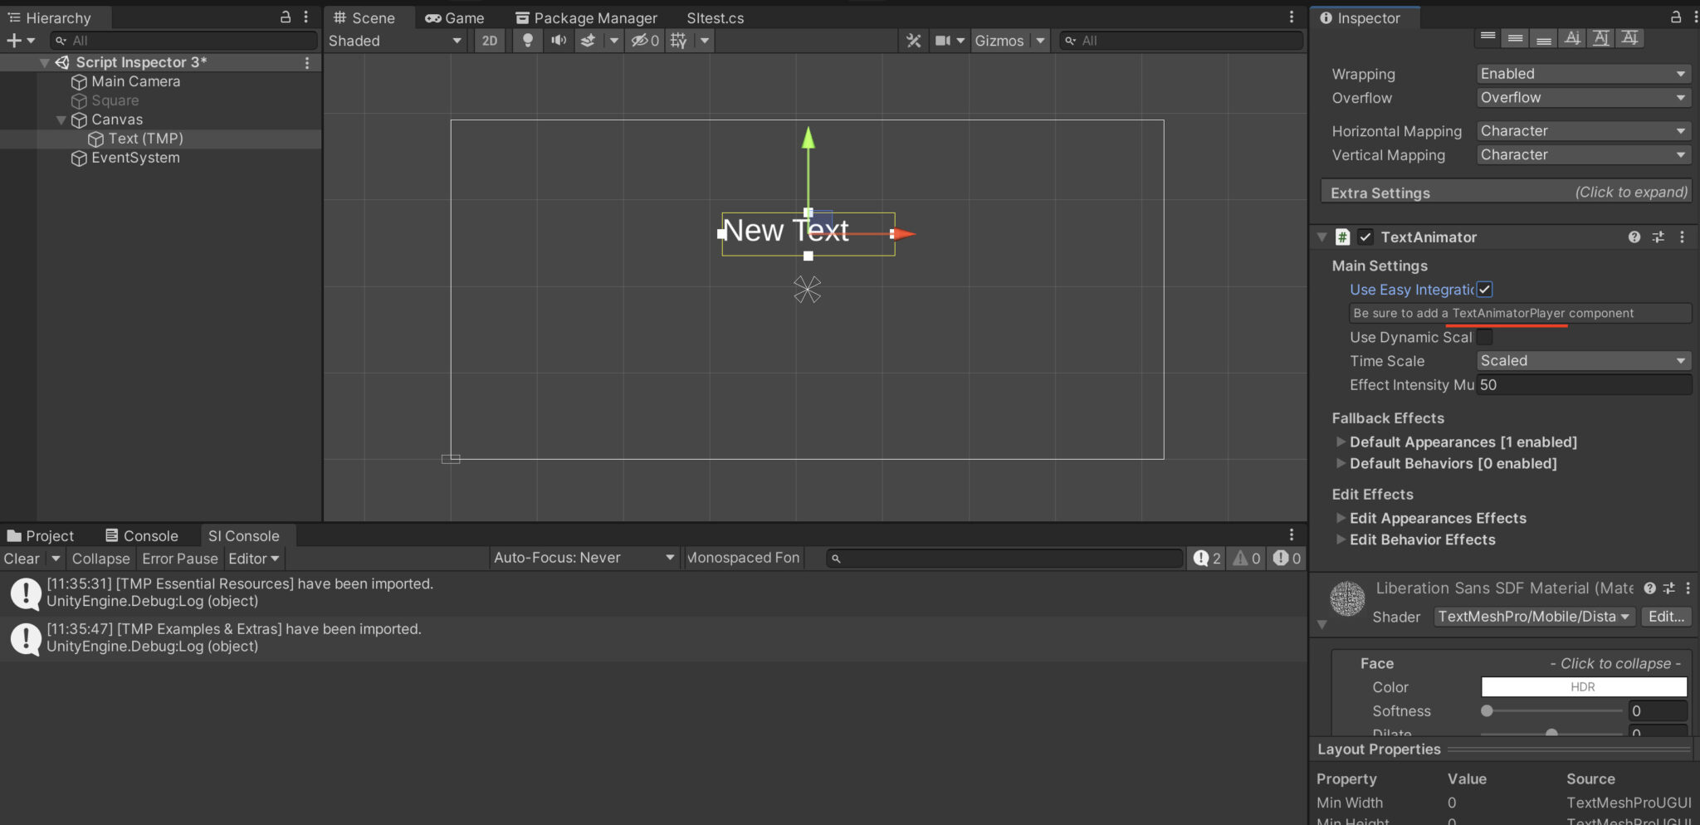Switch to the SI Console tab

point(246,535)
